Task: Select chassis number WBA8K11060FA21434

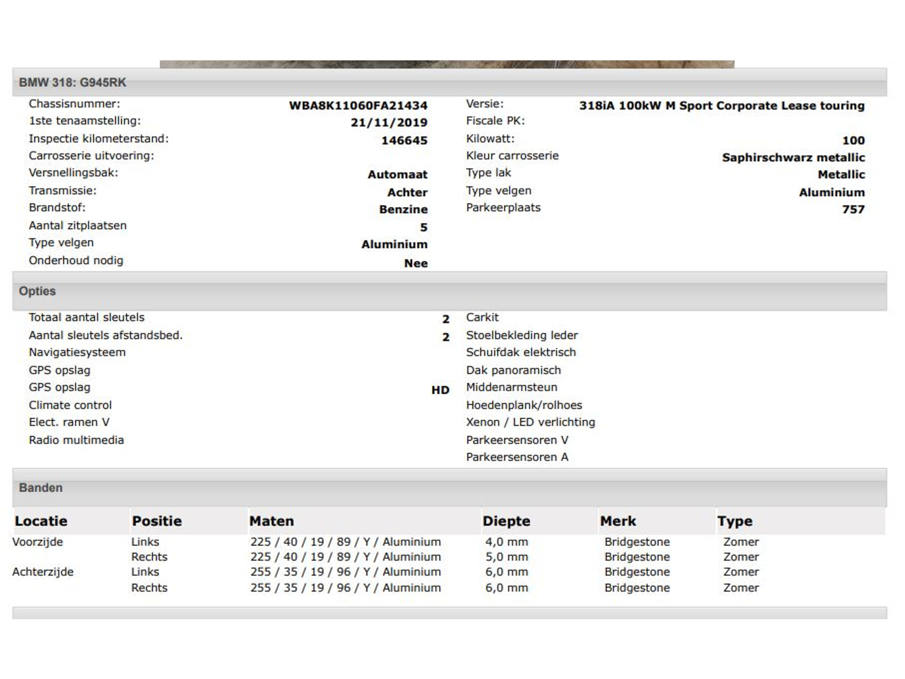Action: pyautogui.click(x=358, y=106)
